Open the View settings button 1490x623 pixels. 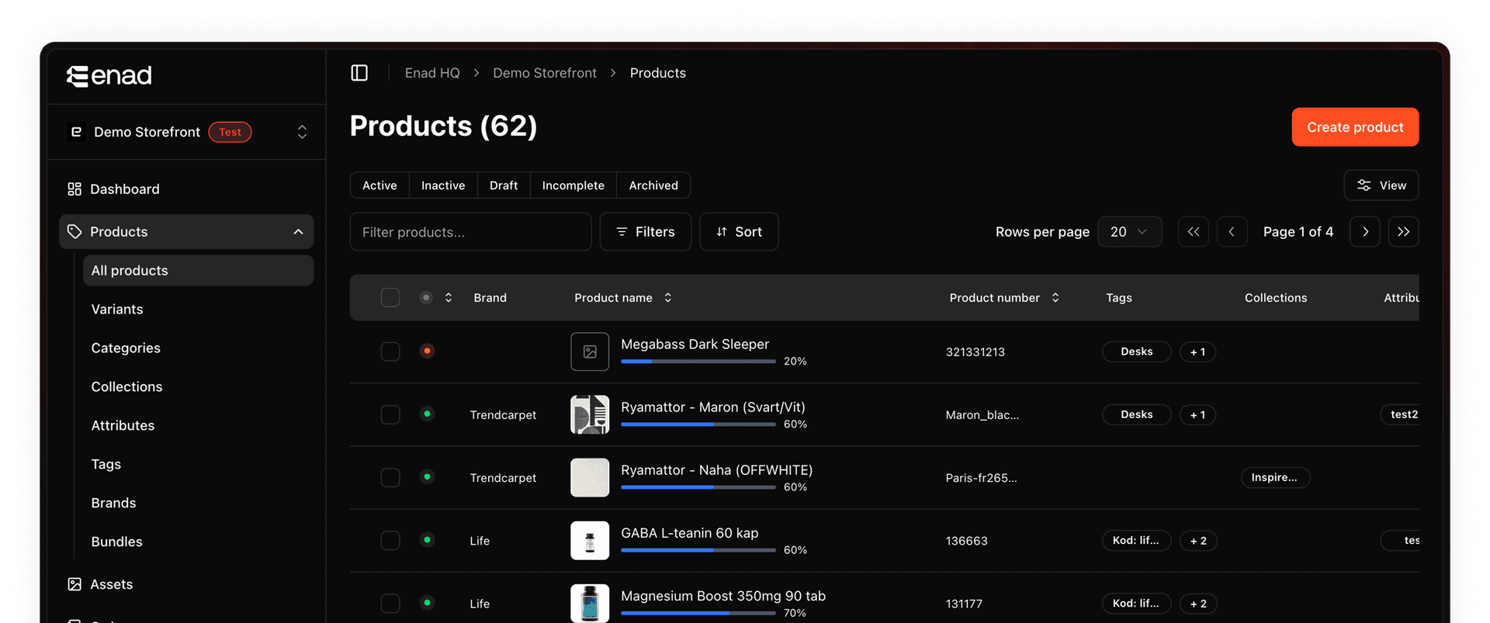coord(1381,185)
